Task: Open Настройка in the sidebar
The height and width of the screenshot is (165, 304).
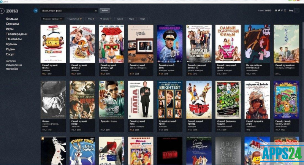Action: click(12, 69)
